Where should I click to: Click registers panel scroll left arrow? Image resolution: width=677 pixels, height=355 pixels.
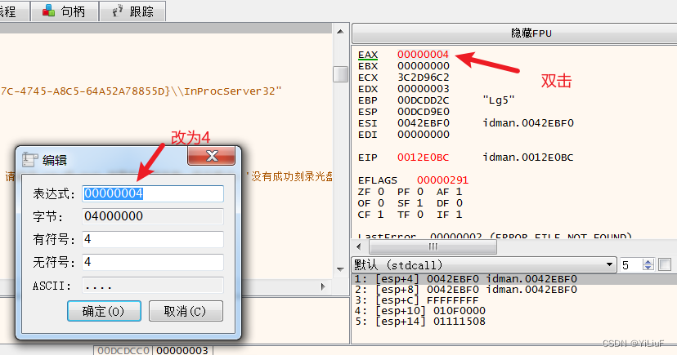pos(359,246)
